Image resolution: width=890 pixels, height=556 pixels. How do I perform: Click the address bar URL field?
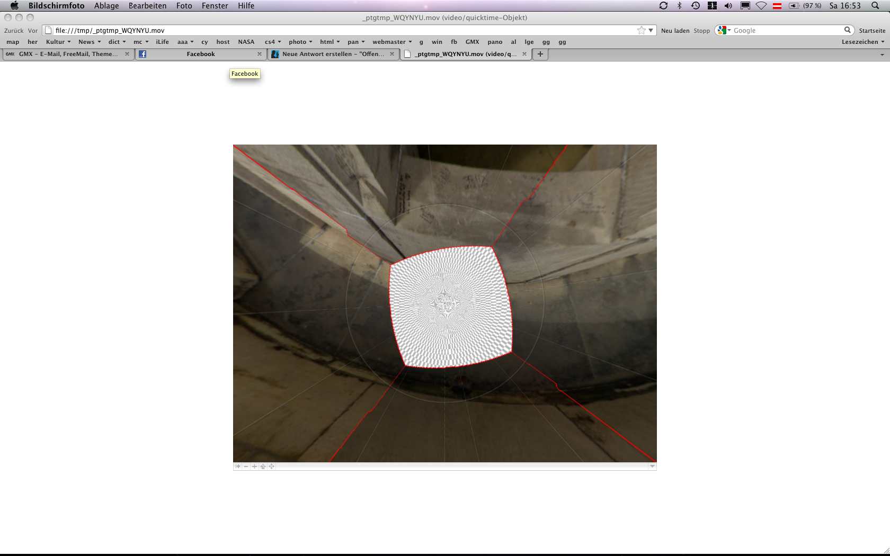[x=344, y=30]
